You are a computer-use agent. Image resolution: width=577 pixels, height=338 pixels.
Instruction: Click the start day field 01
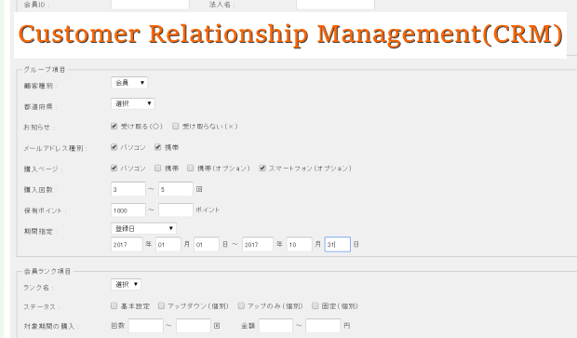pos(207,245)
